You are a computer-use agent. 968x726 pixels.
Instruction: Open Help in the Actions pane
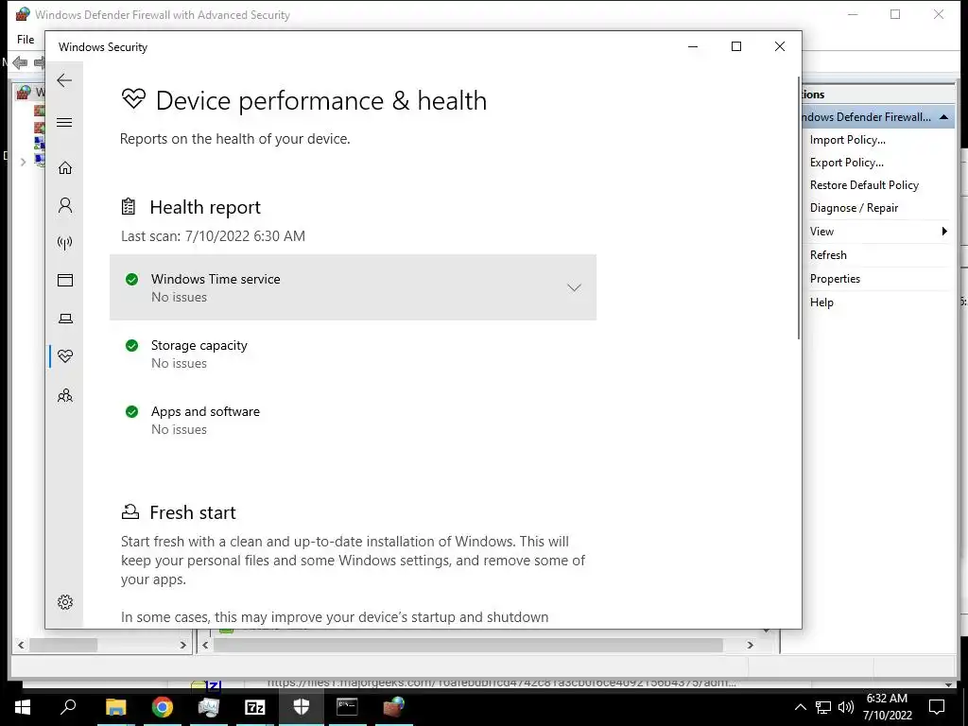(x=821, y=302)
